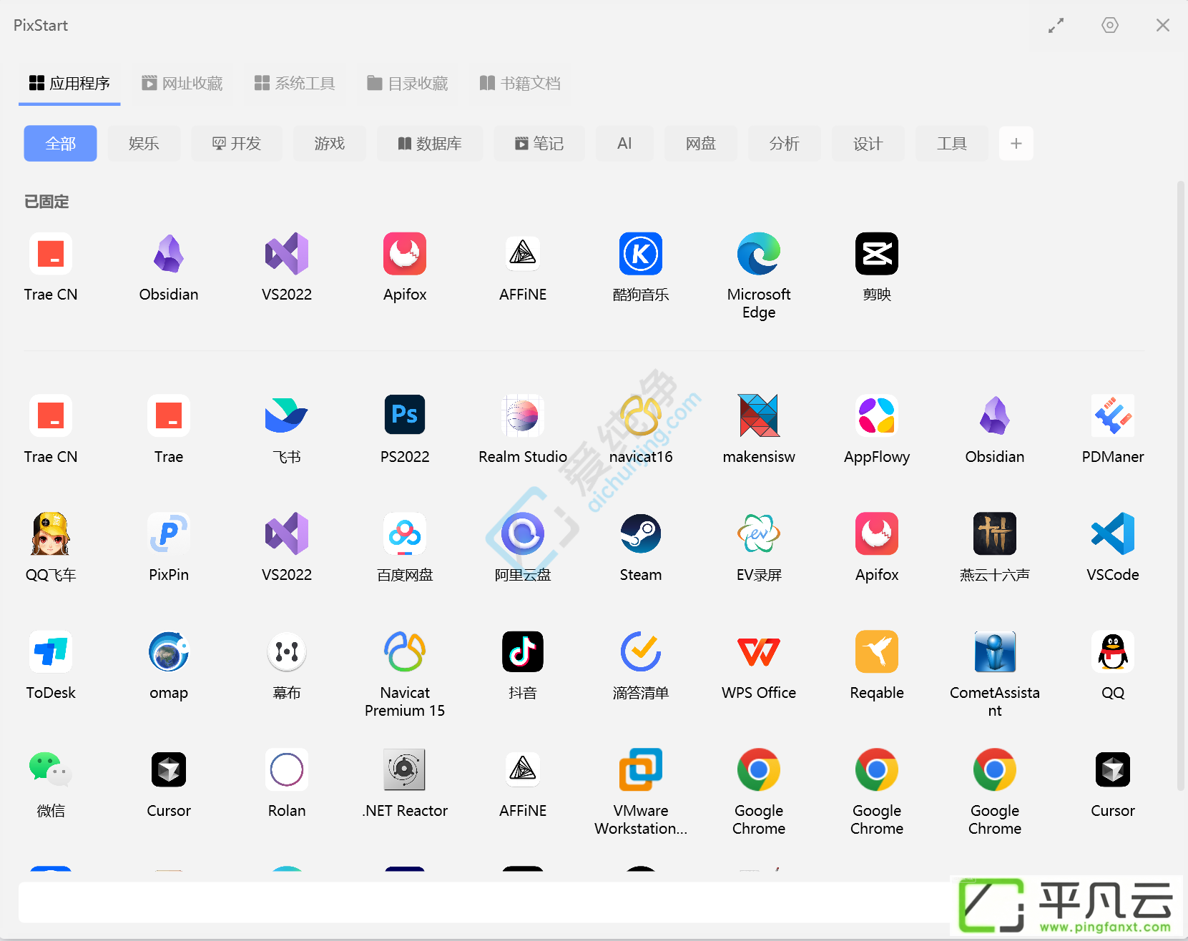Open pinned AFFiNE icon
The width and height of the screenshot is (1188, 941).
[x=523, y=254]
